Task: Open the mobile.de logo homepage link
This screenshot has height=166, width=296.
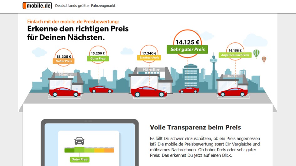Action: tap(37, 6)
